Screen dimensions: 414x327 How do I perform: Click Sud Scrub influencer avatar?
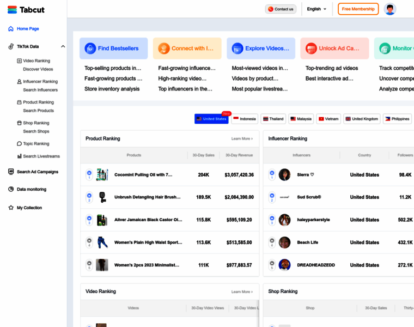pos(284,197)
